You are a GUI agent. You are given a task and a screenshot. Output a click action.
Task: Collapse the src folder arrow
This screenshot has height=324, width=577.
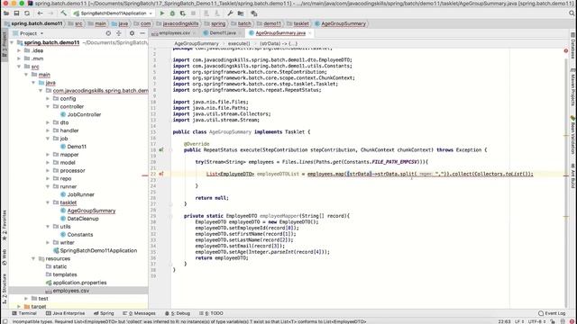(x=19, y=67)
